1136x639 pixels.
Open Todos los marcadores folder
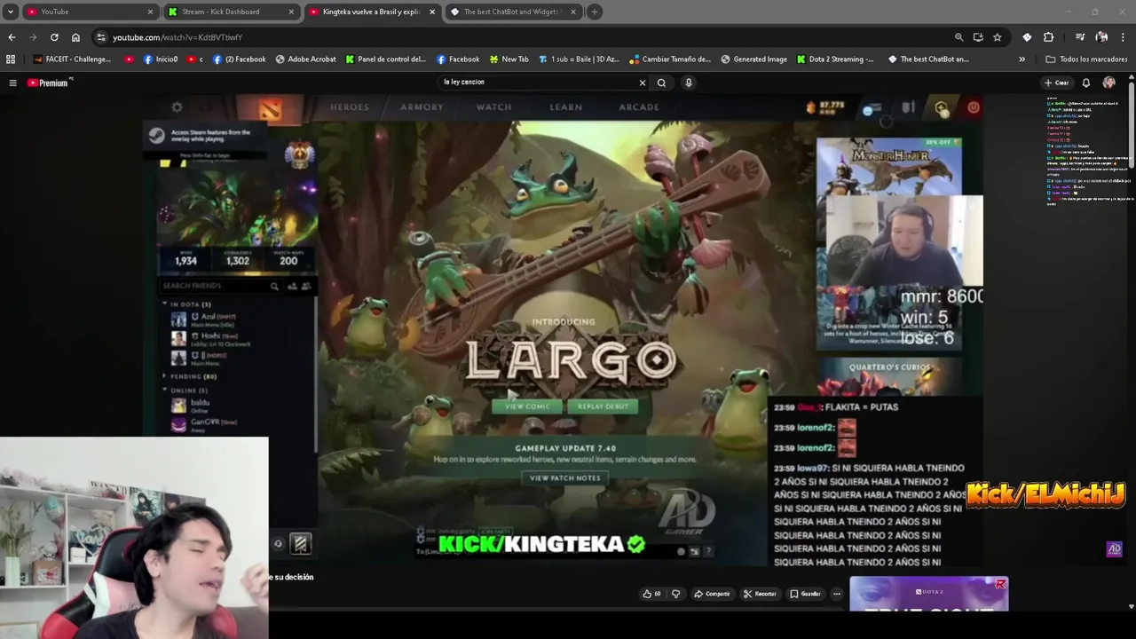(1086, 59)
